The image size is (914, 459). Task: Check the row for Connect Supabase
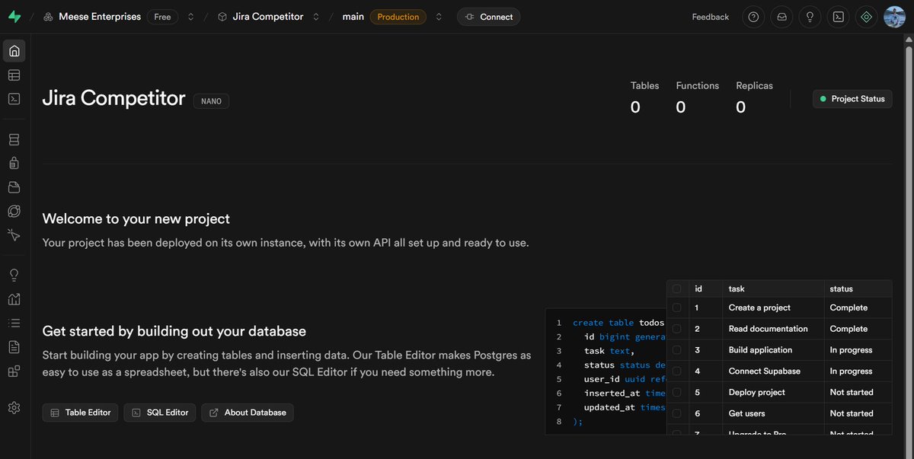[x=676, y=371]
